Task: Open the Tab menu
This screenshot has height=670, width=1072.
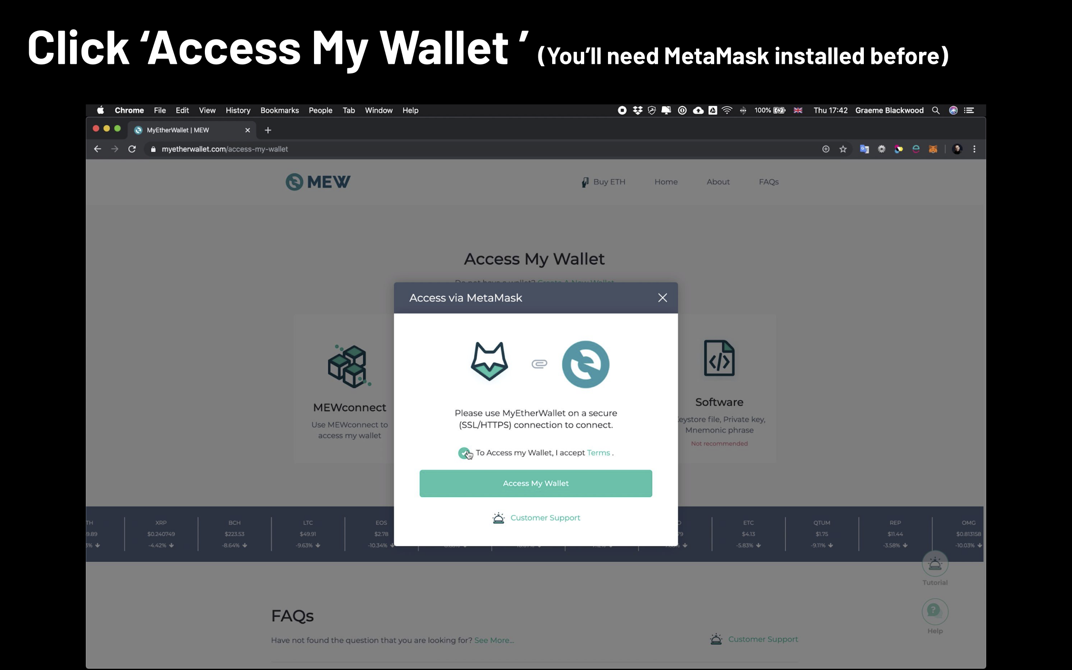Action: click(x=349, y=110)
